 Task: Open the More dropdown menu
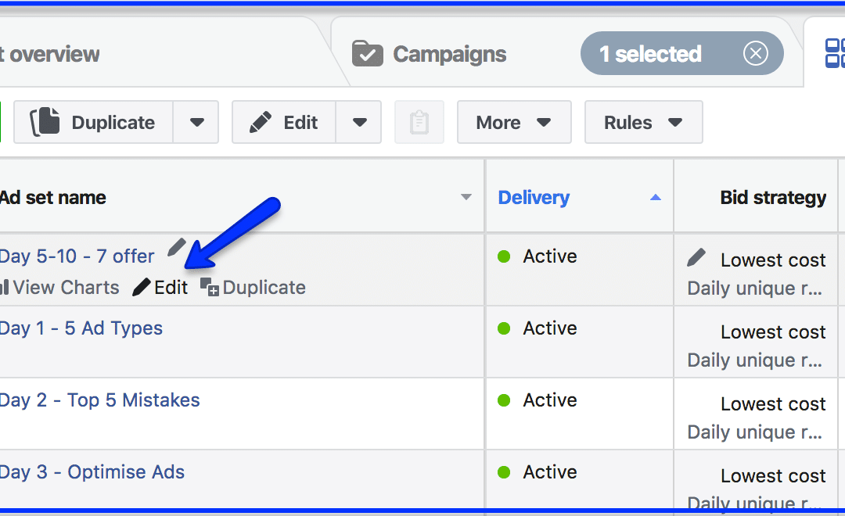pyautogui.click(x=514, y=122)
